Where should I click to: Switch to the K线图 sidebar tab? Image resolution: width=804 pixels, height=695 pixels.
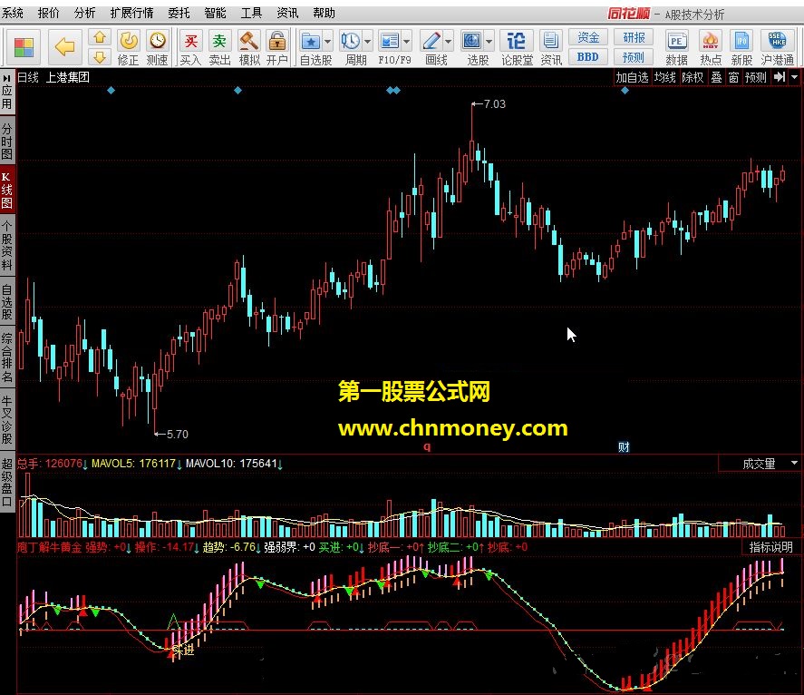tap(6, 190)
